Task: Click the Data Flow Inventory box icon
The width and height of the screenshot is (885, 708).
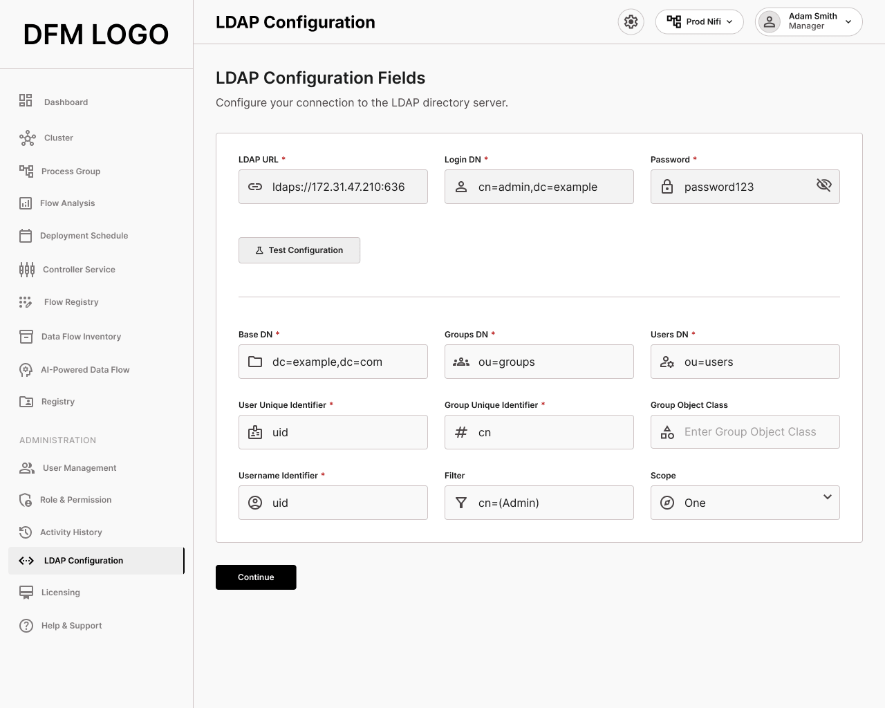Action: (26, 337)
